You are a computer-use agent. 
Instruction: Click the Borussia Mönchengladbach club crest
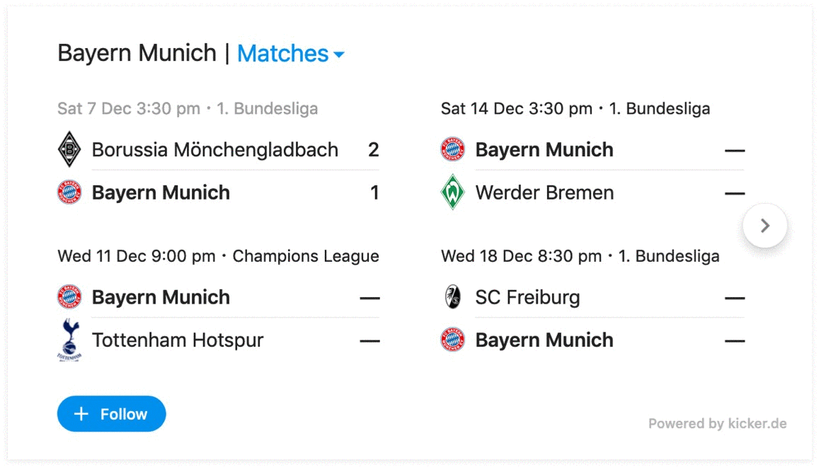(x=69, y=150)
